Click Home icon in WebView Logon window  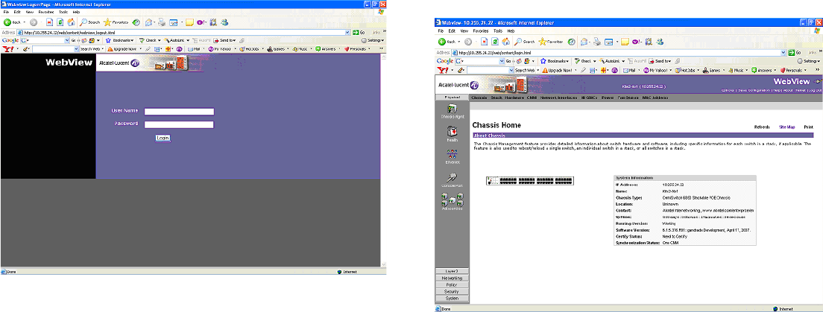point(71,22)
